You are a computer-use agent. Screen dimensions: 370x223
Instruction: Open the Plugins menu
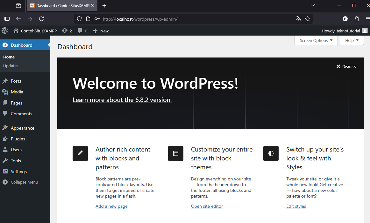point(25,139)
